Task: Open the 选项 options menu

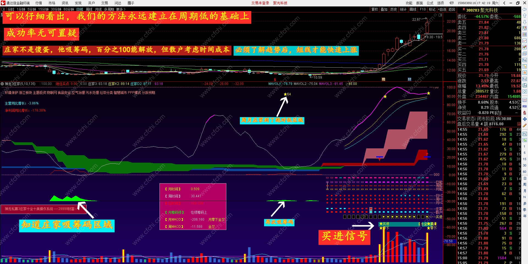Action: coord(440,3)
